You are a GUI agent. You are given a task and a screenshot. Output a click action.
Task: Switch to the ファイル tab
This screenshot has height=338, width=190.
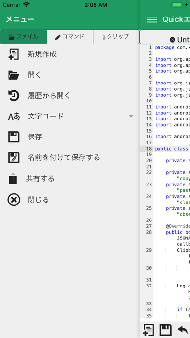pos(23,37)
